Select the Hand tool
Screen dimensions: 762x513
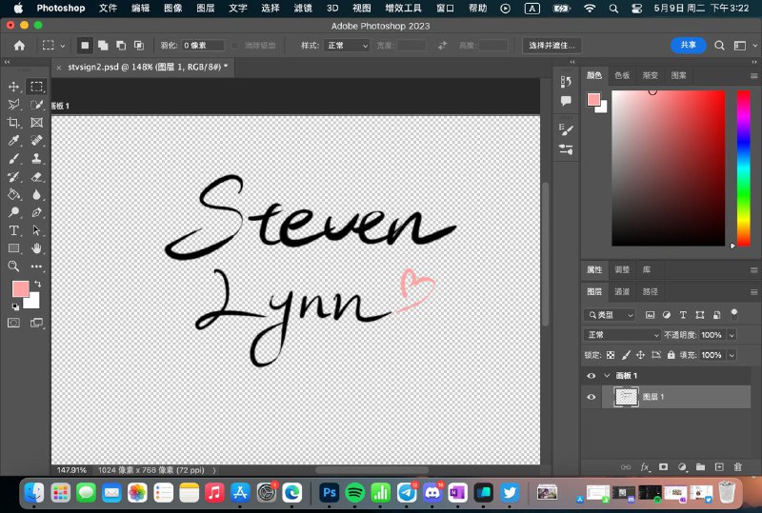[36, 248]
